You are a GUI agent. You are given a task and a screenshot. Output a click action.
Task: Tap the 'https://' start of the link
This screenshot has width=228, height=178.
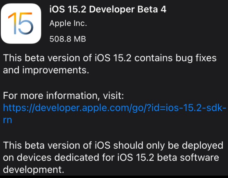pyautogui.click(x=19, y=108)
